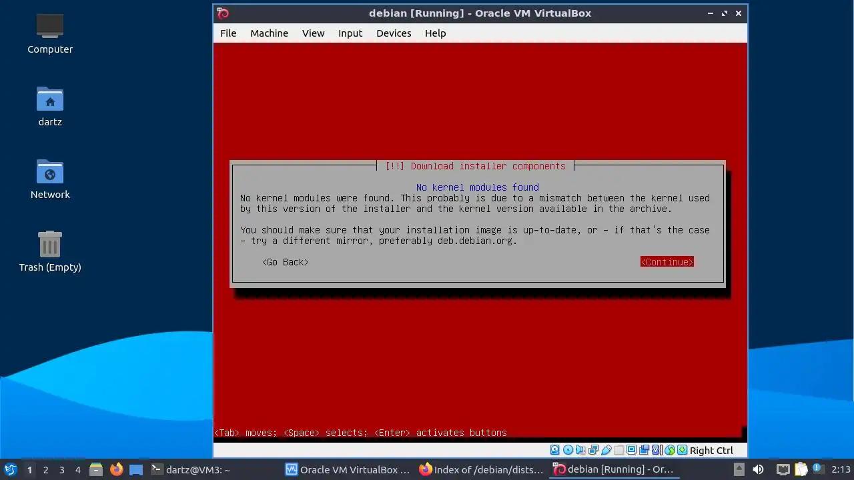Open the Input menu

coord(350,33)
